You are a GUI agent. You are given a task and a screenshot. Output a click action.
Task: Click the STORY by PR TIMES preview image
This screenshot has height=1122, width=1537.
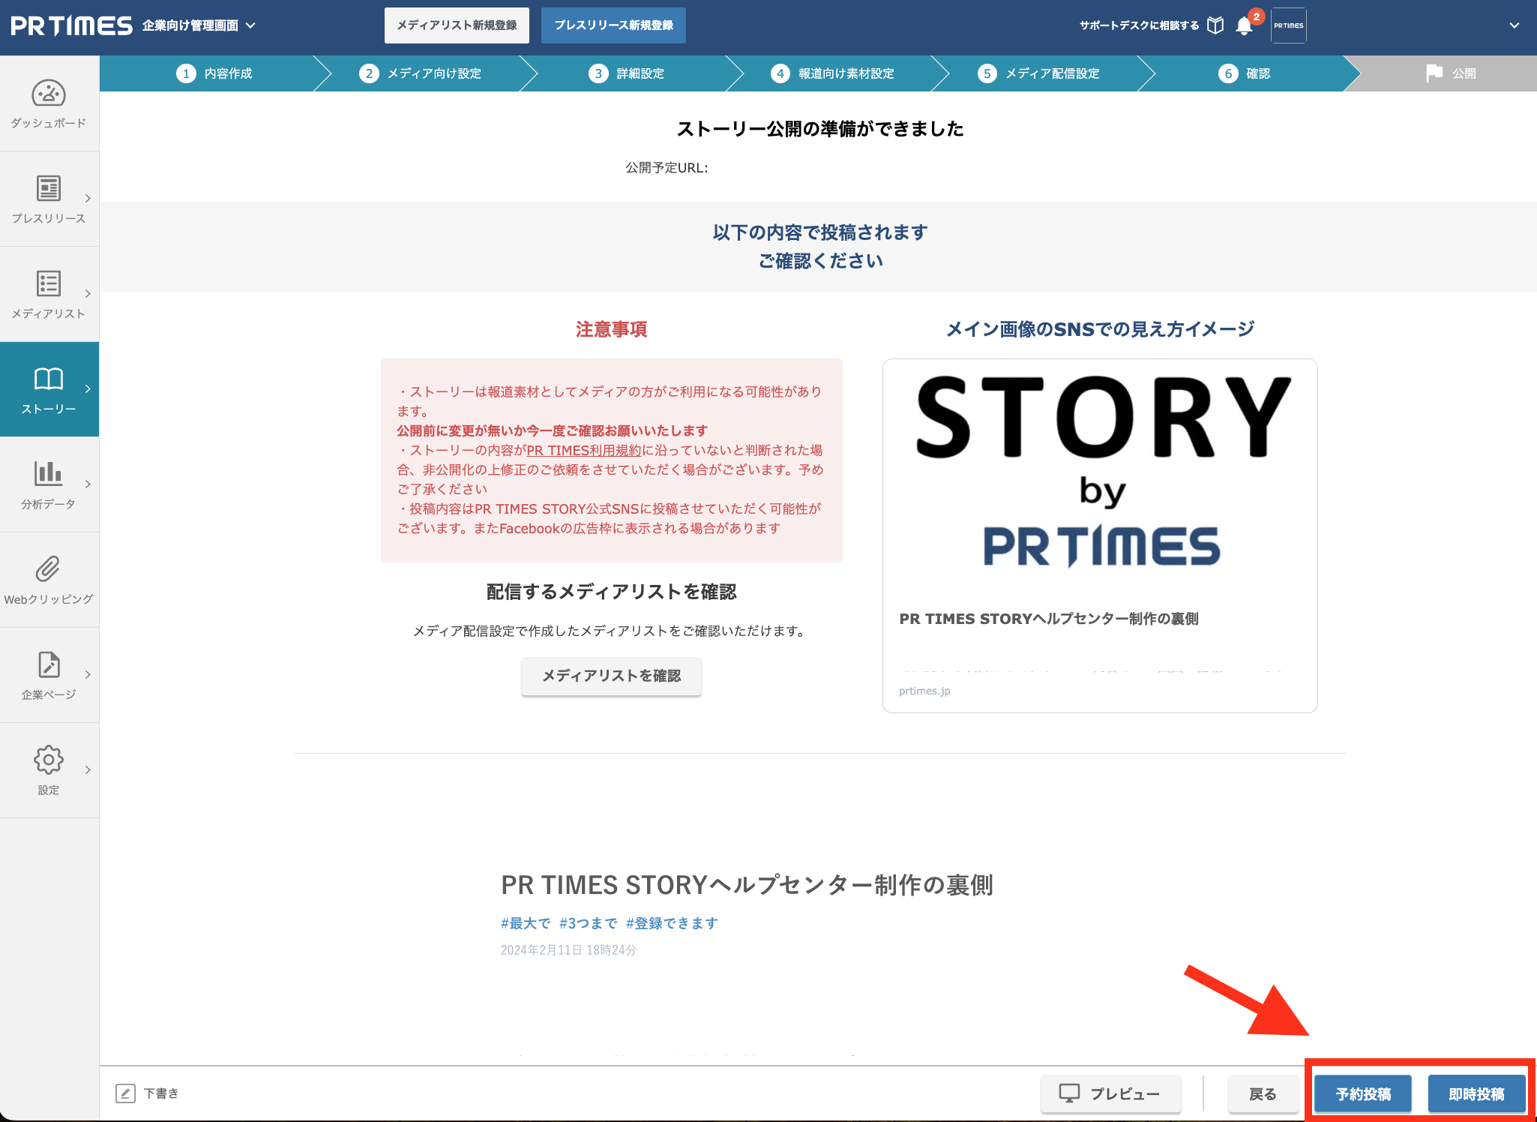(1100, 472)
